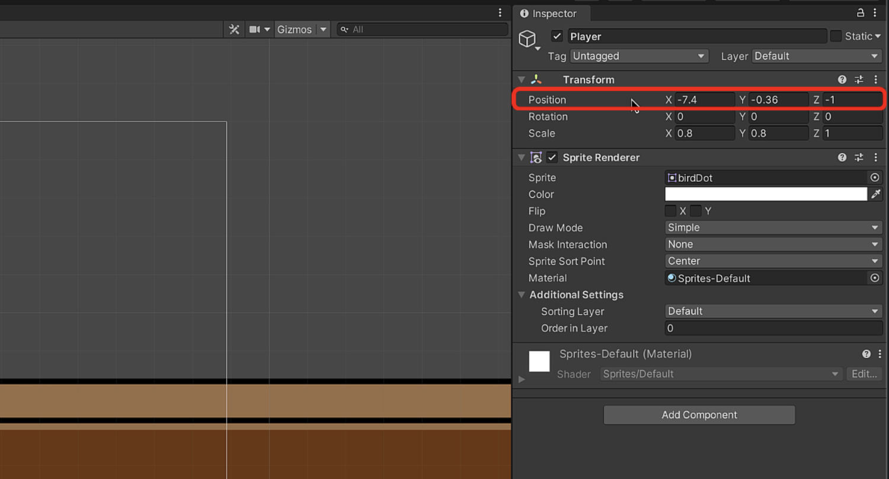Viewport: 889px width, 479px height.
Task: Open the Draw Mode dropdown
Action: (773, 228)
